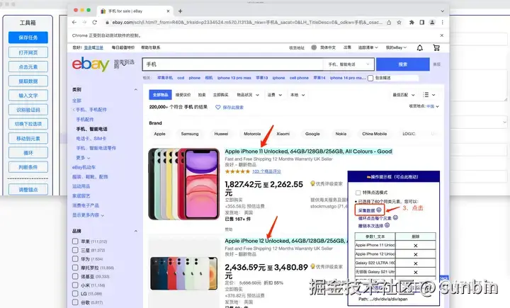Click 打开网页 in the toolbox
Image resolution: width=510 pixels, height=308 pixels.
click(28, 52)
